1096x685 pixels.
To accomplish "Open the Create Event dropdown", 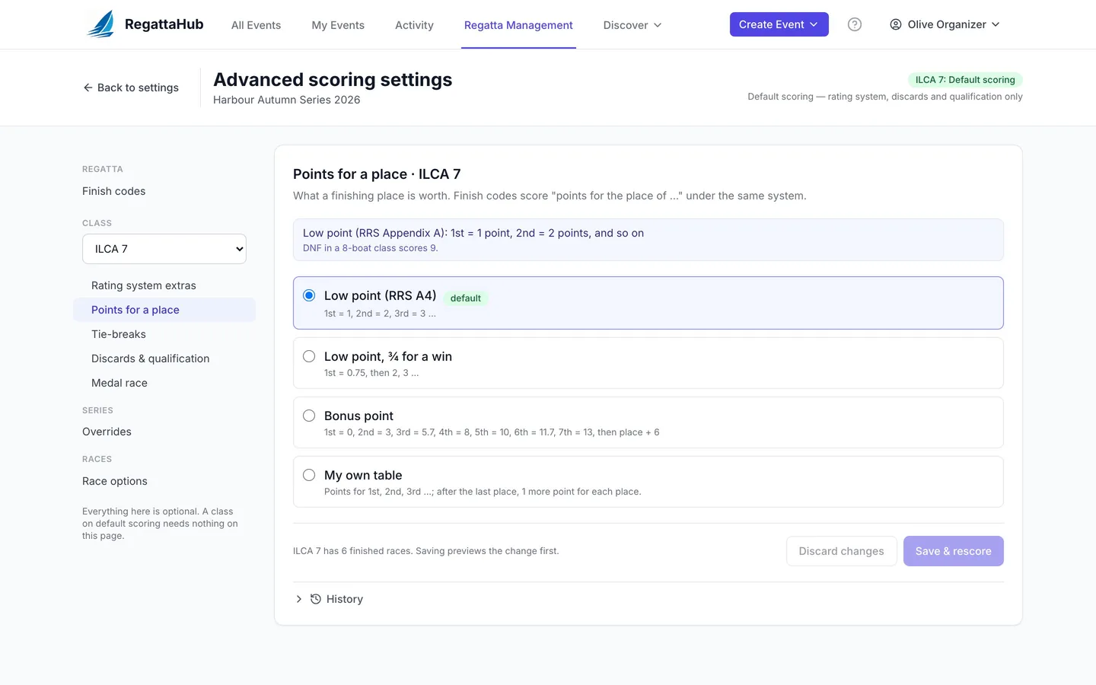I will tap(779, 24).
